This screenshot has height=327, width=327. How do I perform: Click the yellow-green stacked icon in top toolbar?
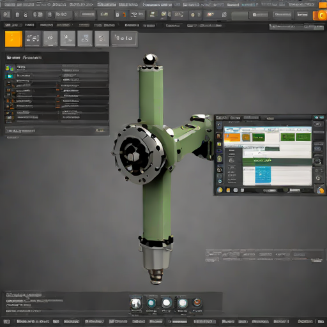tap(152, 14)
